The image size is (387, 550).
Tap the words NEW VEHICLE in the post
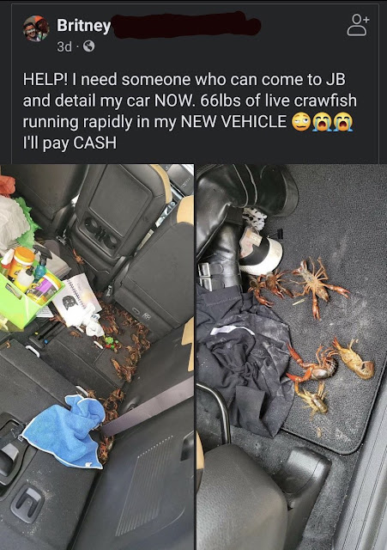coord(233,122)
